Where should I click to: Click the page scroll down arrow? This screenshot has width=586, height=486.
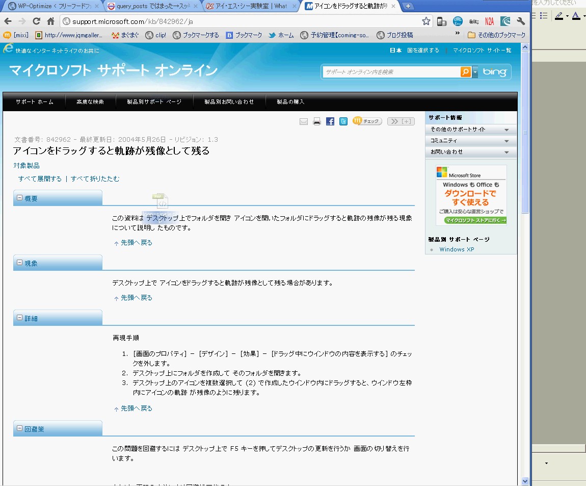point(525,481)
